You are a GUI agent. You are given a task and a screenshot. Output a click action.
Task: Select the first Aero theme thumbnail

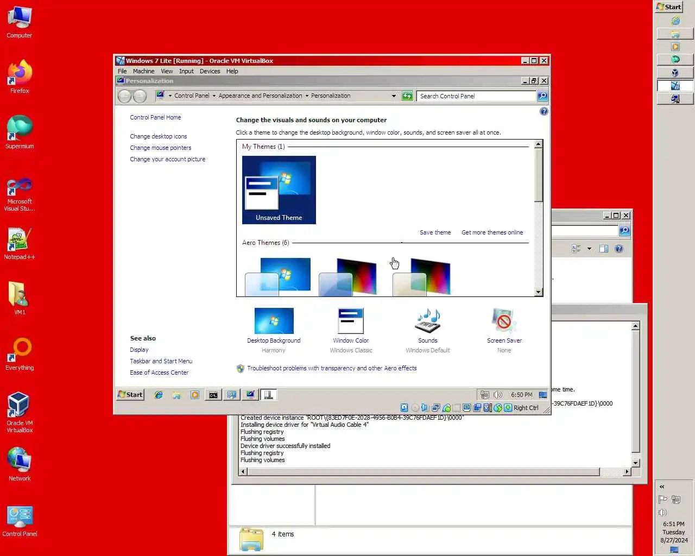279,277
